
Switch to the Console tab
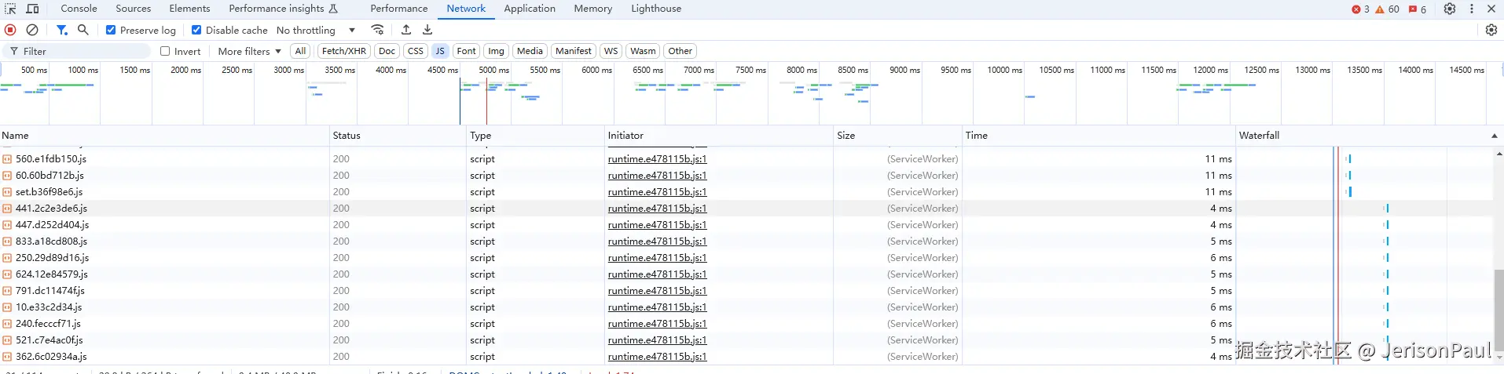tap(79, 9)
